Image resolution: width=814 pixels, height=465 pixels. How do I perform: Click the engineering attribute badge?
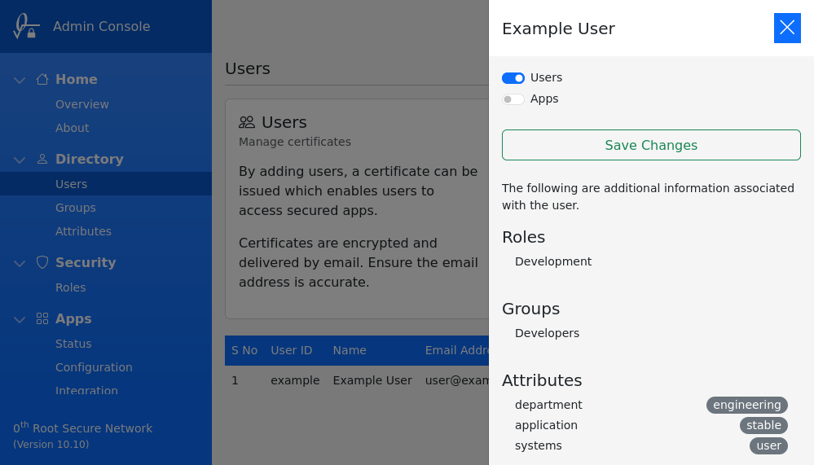pyautogui.click(x=746, y=405)
